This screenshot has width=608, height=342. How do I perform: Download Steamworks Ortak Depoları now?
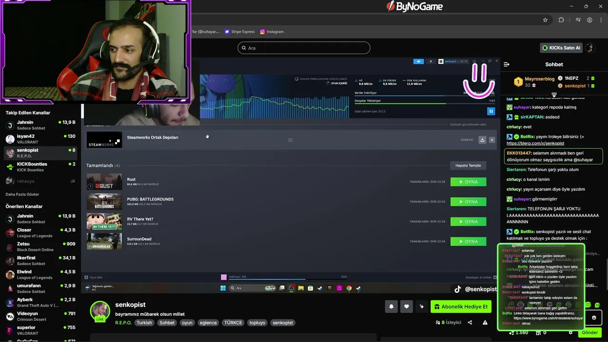482,140
